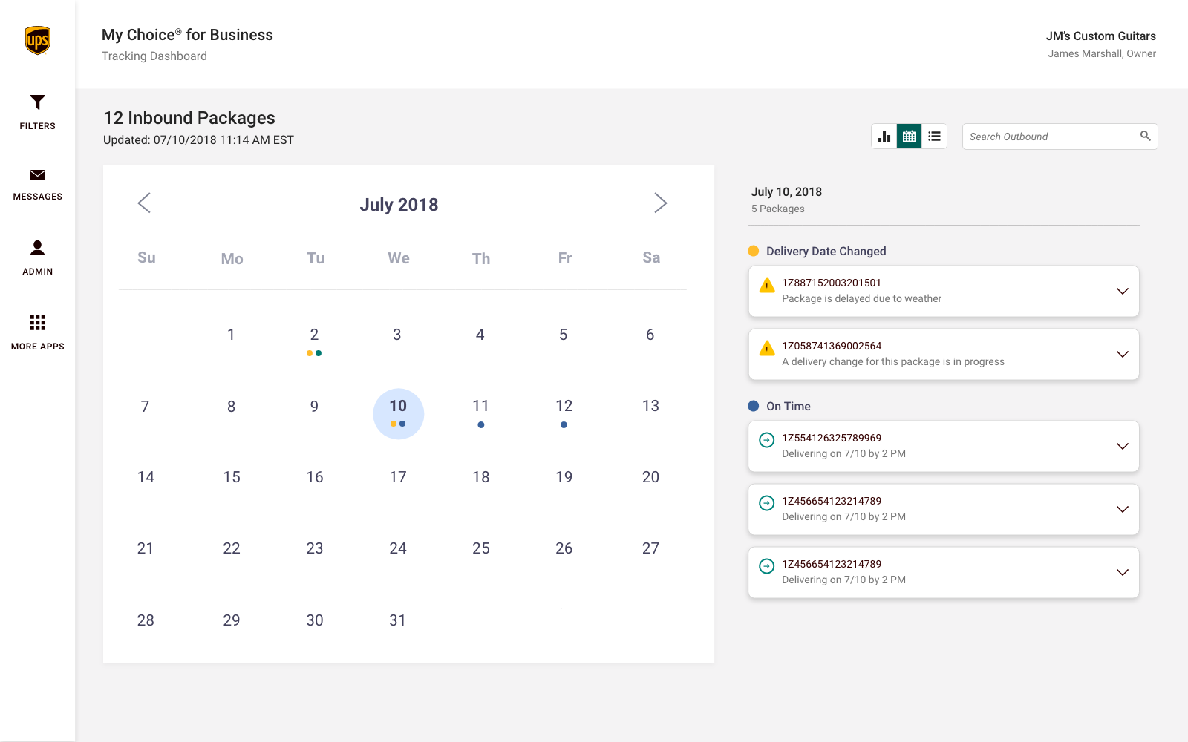Image resolution: width=1188 pixels, height=742 pixels.
Task: Select July 26 on the calendar
Action: 564,548
